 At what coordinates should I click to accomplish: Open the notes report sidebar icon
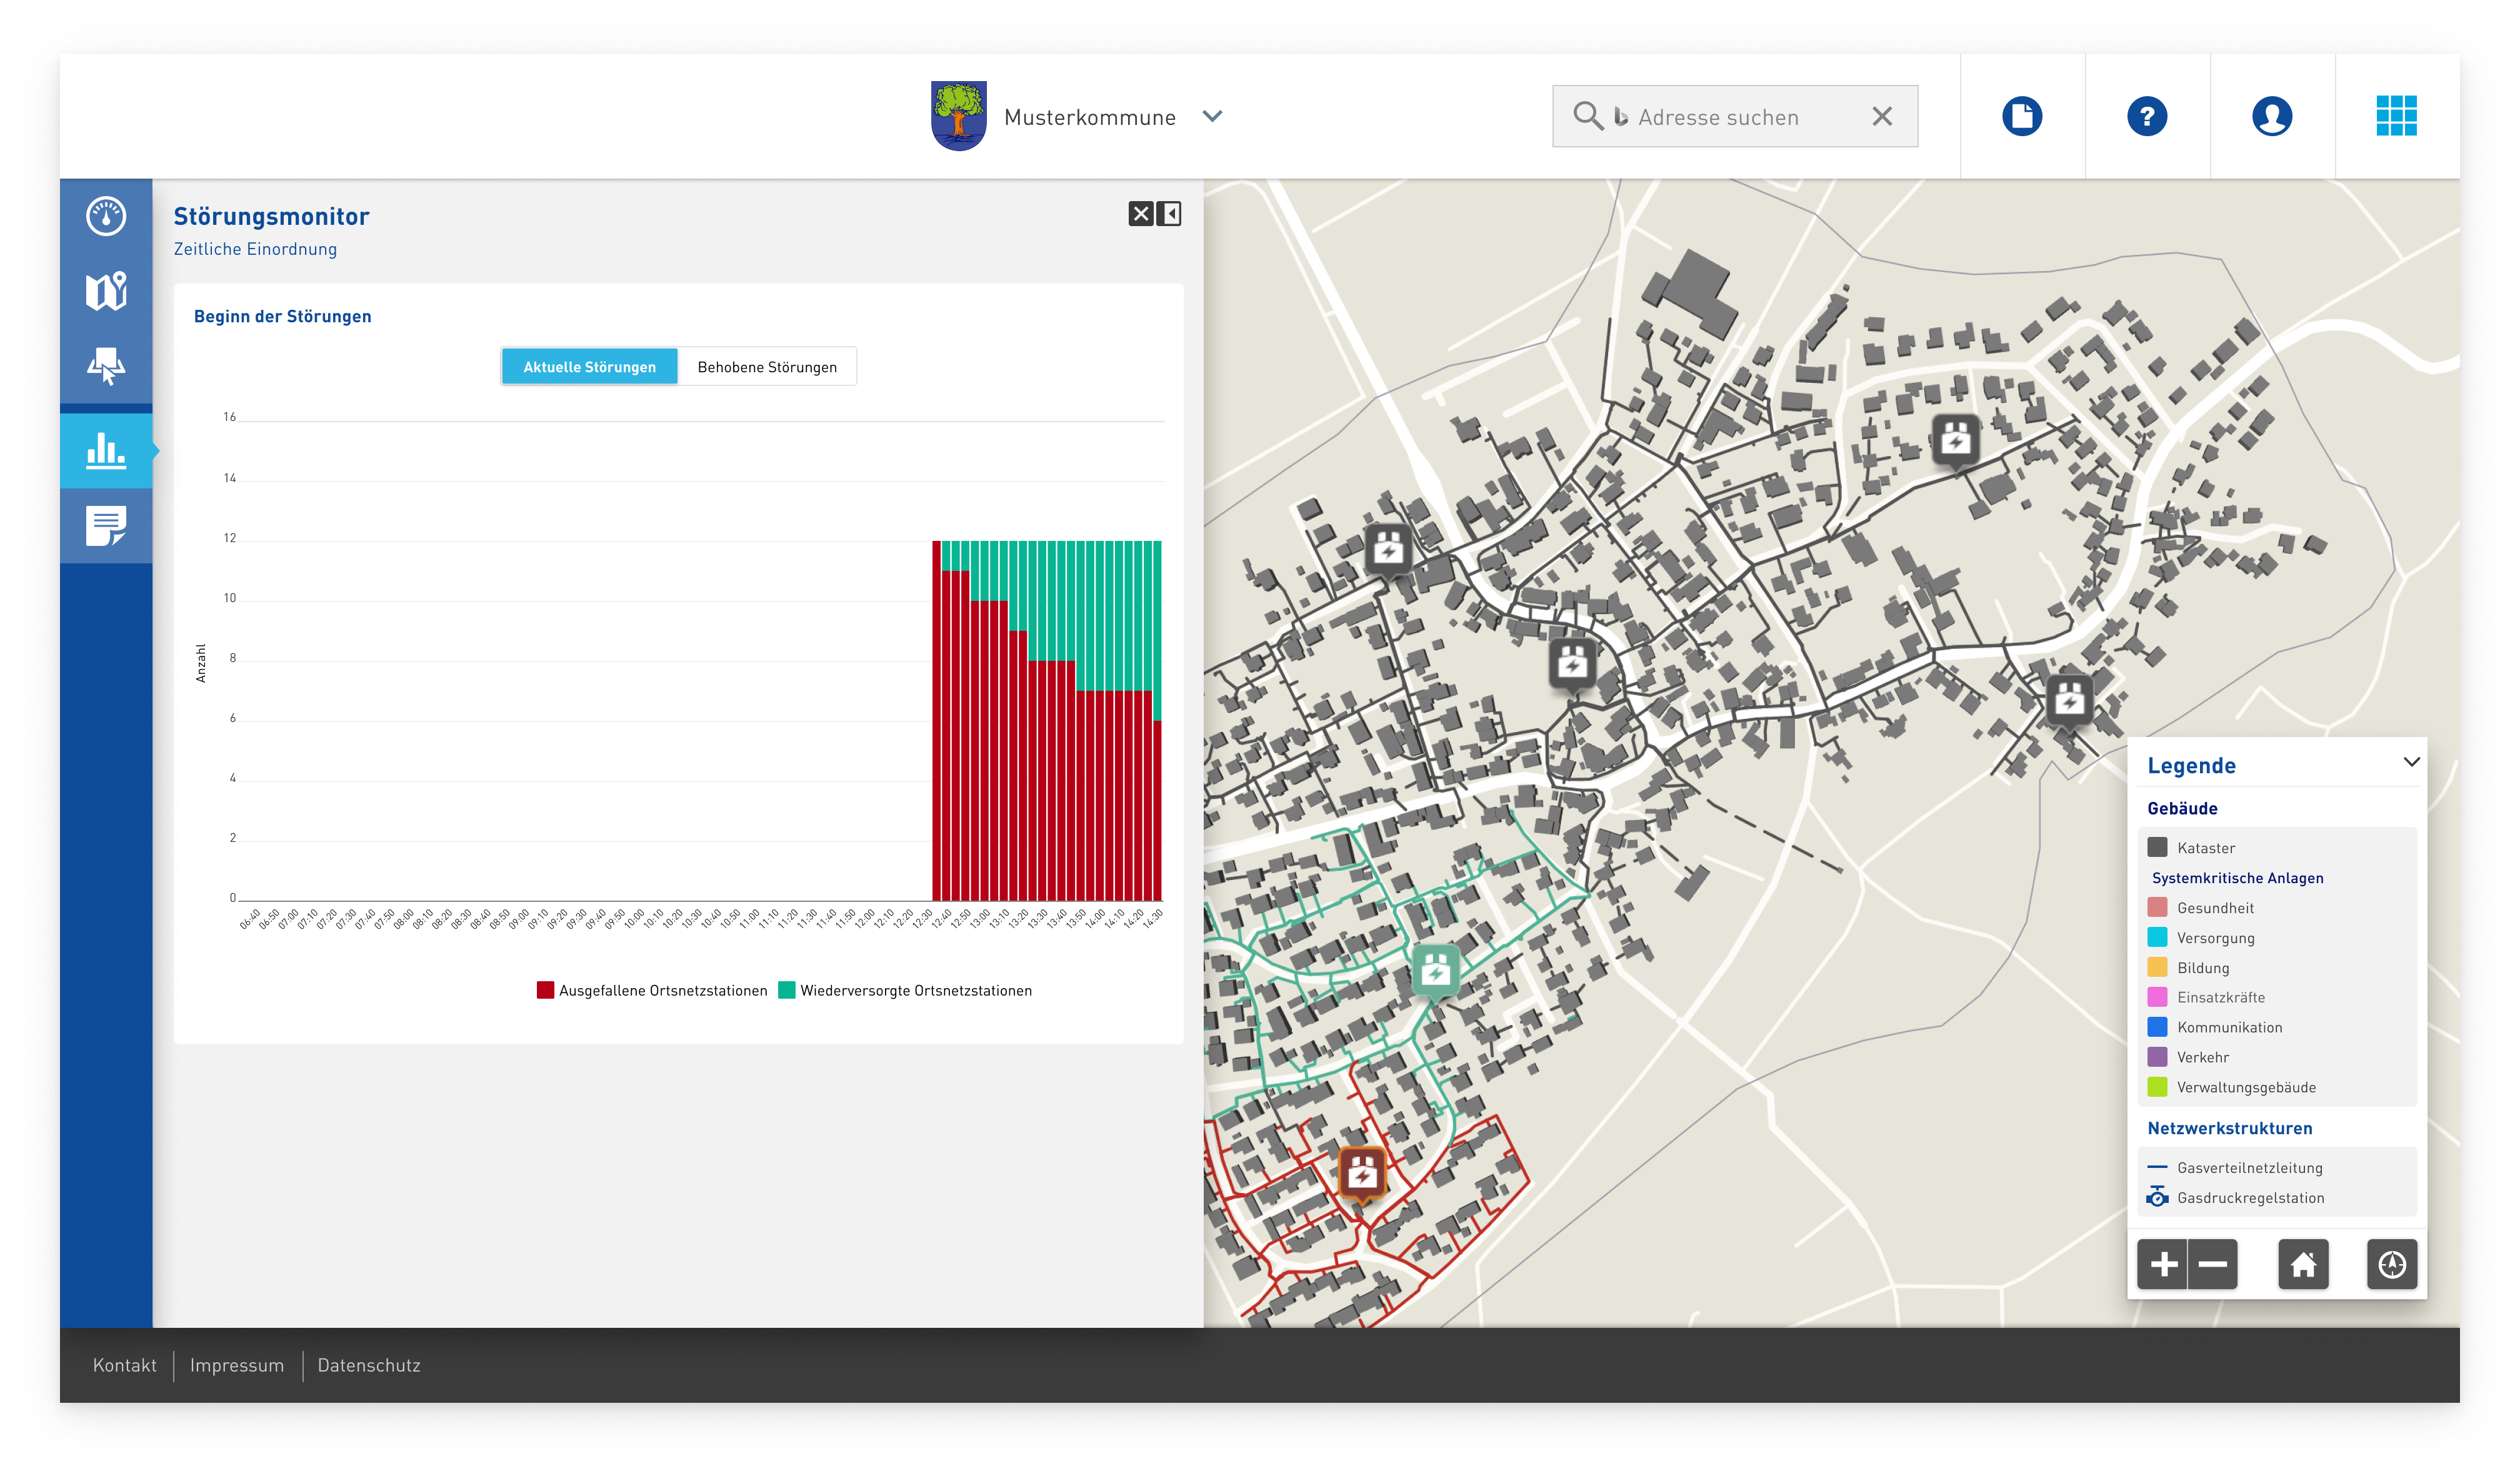(x=106, y=526)
